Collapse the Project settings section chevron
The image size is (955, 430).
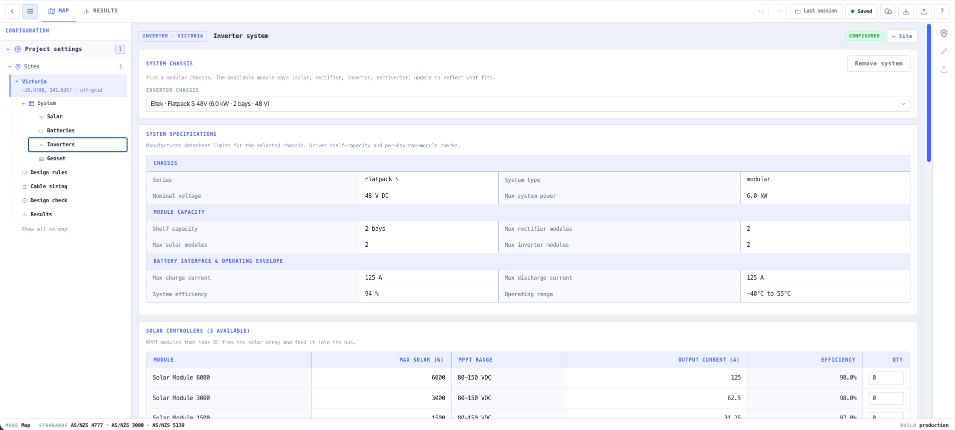[x=8, y=49]
